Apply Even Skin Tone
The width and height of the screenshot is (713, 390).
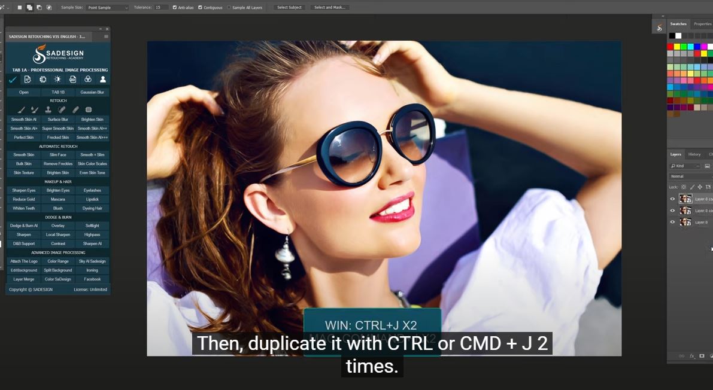click(92, 173)
